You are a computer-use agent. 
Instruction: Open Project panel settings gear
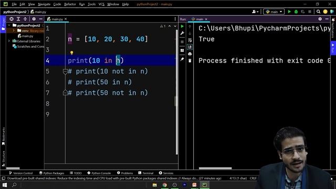(34, 19)
